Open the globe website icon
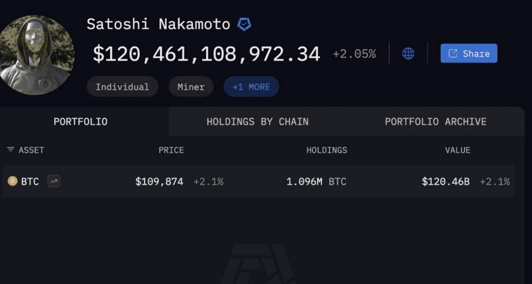Screen dimensions: 532x284 408,53
